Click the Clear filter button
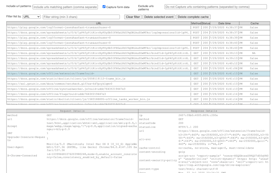The width and height of the screenshot is (278, 173). (133, 17)
